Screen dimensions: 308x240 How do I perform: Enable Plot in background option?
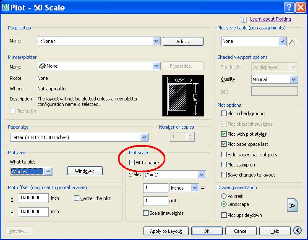pyautogui.click(x=224, y=113)
